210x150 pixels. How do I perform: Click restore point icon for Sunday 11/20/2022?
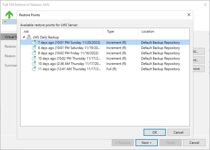(34, 43)
